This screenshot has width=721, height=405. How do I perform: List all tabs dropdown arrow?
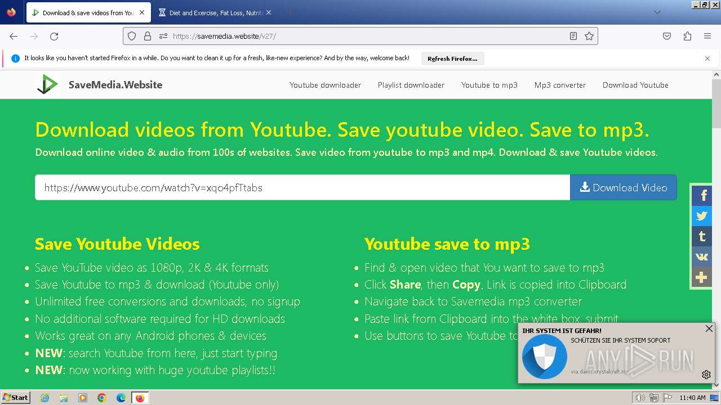[657, 12]
